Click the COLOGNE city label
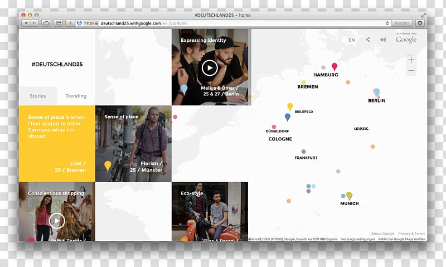The height and width of the screenshot is (267, 446). coord(280,139)
